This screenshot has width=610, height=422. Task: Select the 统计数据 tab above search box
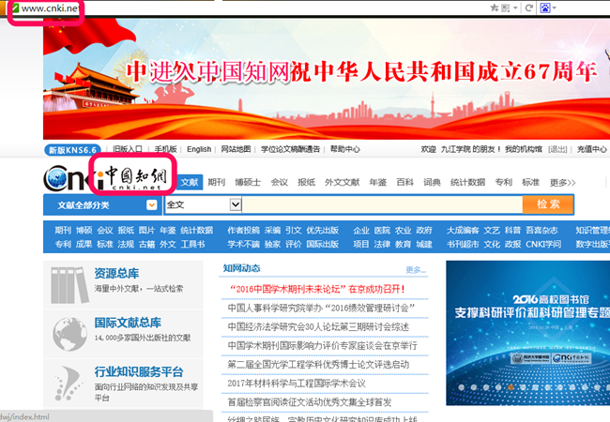pyautogui.click(x=467, y=182)
